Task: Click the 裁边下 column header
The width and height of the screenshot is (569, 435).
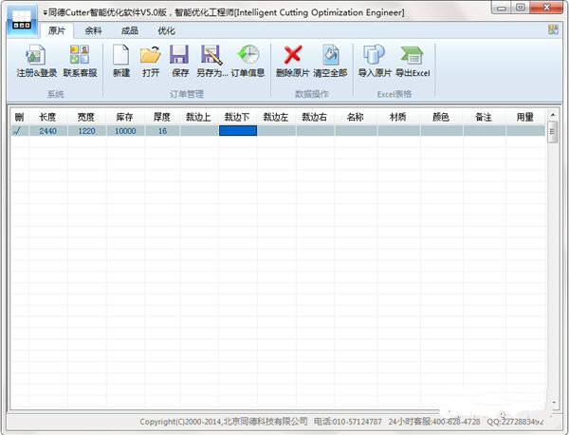Action: point(238,117)
